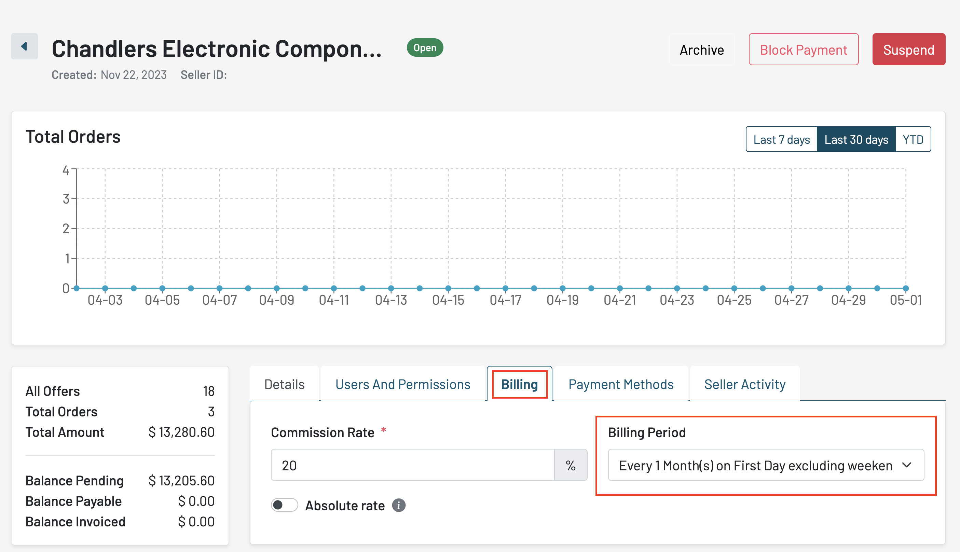The width and height of the screenshot is (960, 552).
Task: Click the percent sign addon
Action: click(x=570, y=465)
